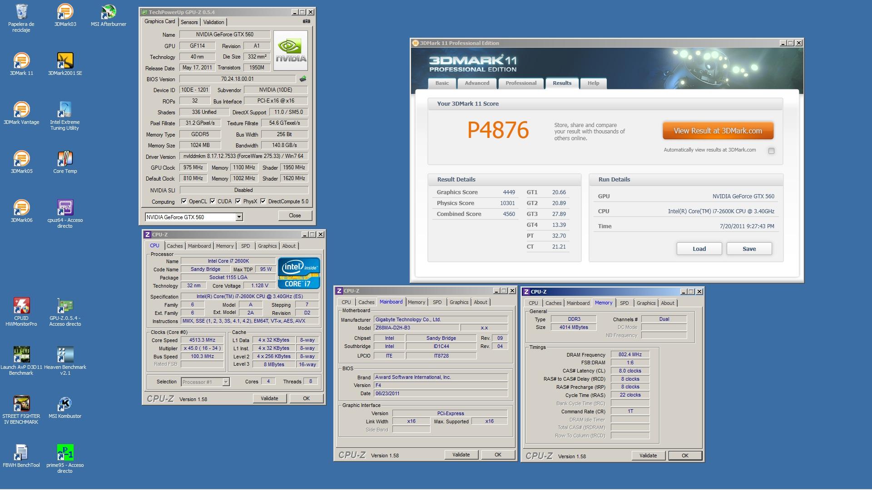872x490 pixels.
Task: Launch CPUID HWMonitorPro icon
Action: pyautogui.click(x=21, y=312)
